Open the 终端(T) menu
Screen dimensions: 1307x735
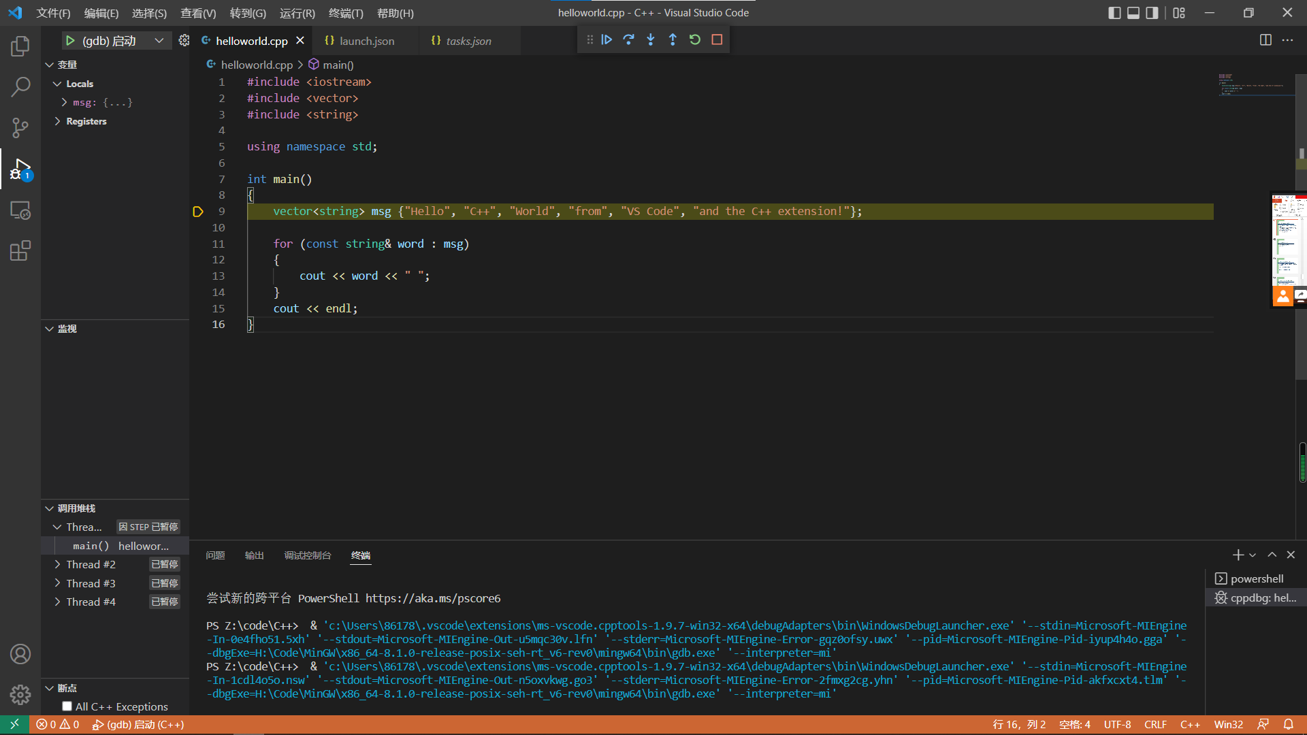tap(346, 13)
